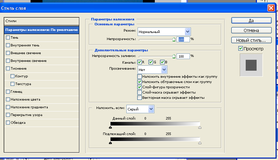Screen dimensions: 278x160
Task: Enable the Глянец checkbox
Action: point(8,92)
